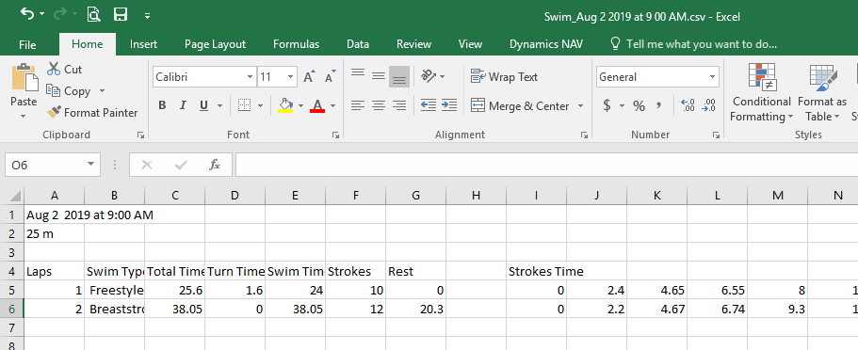
Task: Expand the General number format dropdown
Action: coord(712,77)
